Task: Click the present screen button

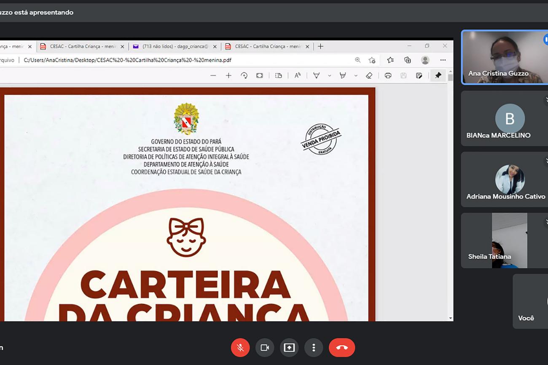Action: pyautogui.click(x=289, y=348)
